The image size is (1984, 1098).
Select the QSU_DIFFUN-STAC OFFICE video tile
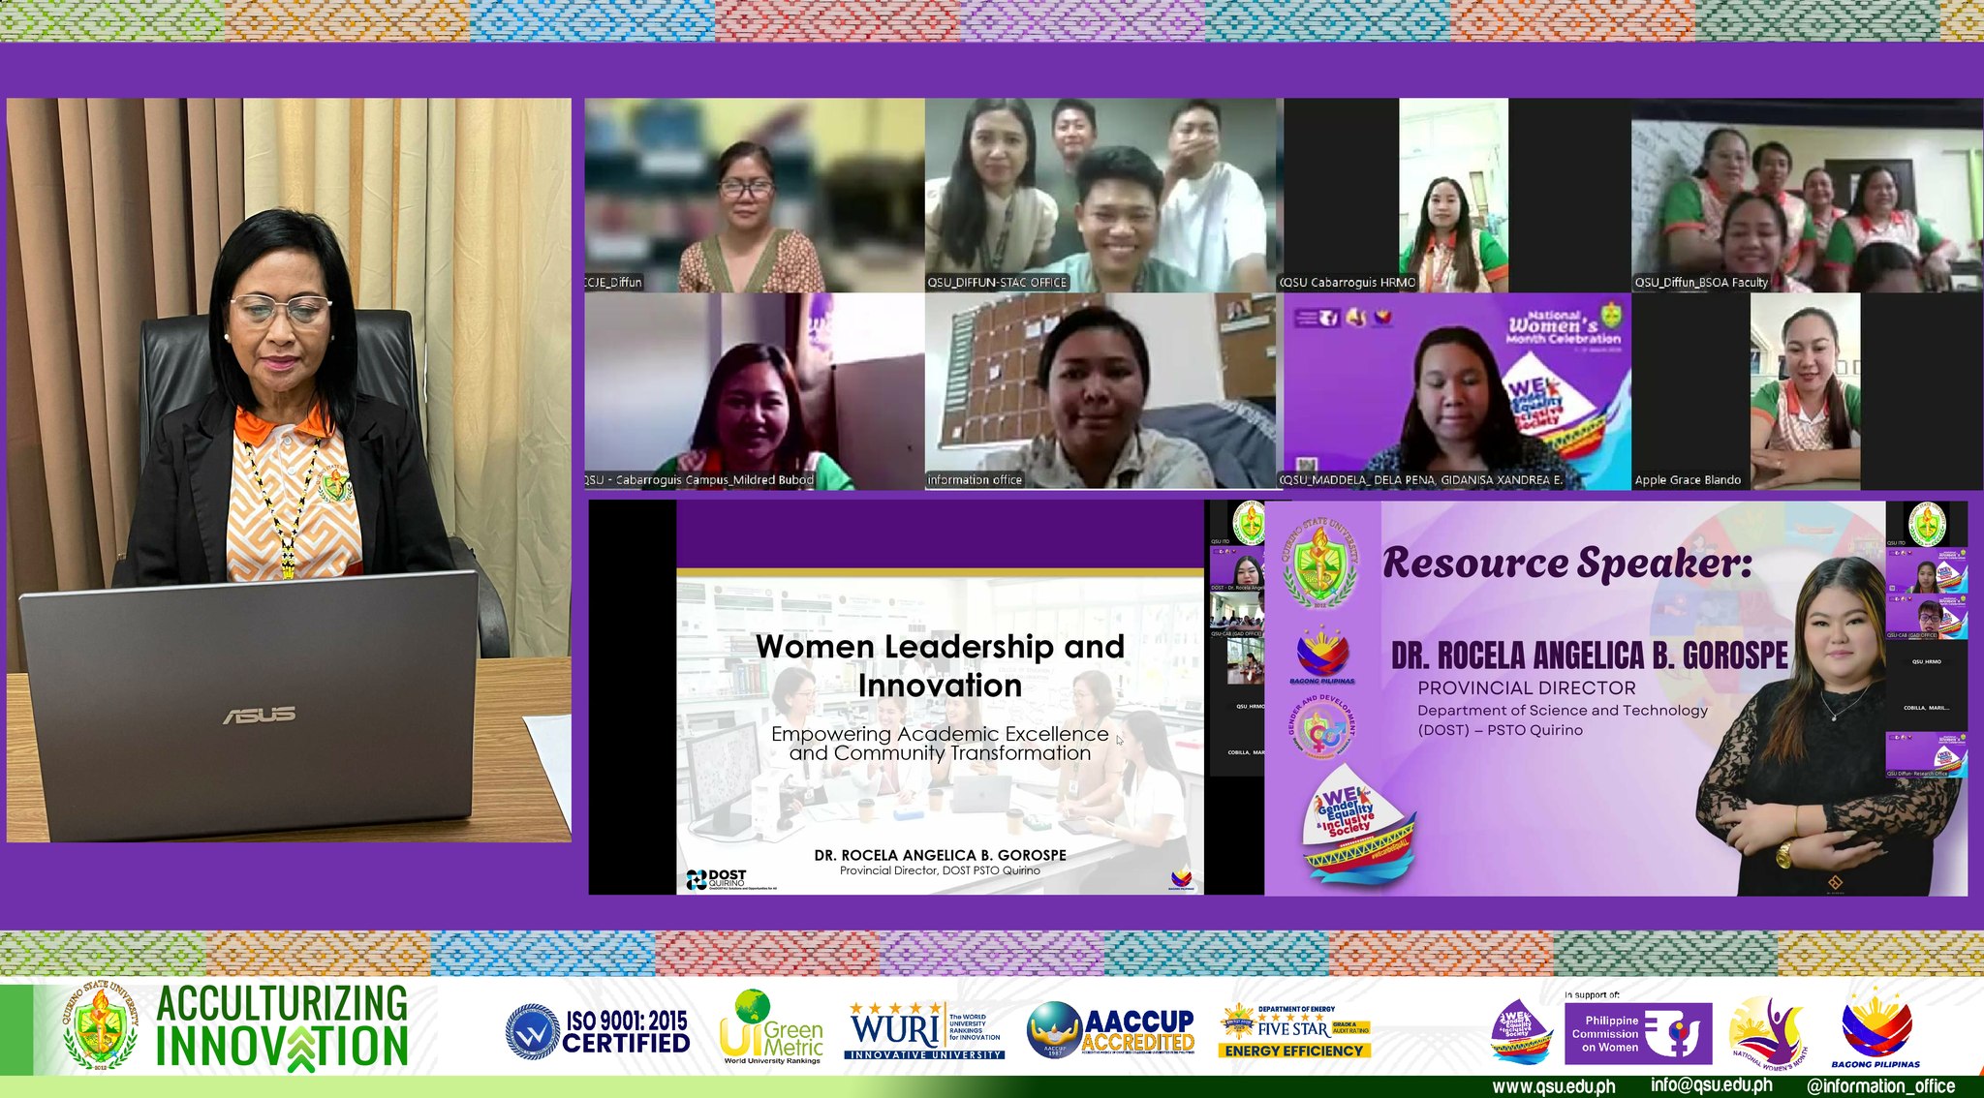coord(1102,194)
